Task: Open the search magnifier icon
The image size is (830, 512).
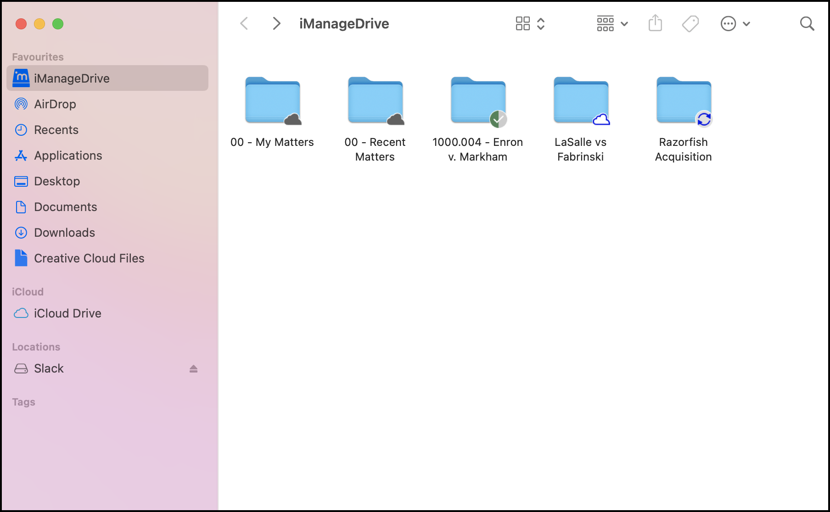Action: coord(807,24)
